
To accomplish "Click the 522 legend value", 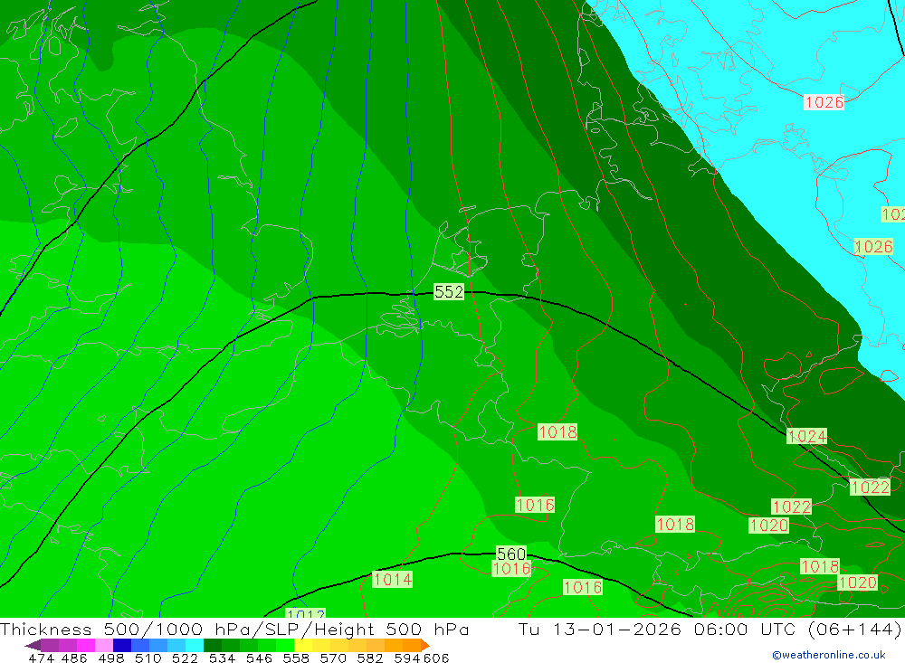I will click(x=185, y=658).
